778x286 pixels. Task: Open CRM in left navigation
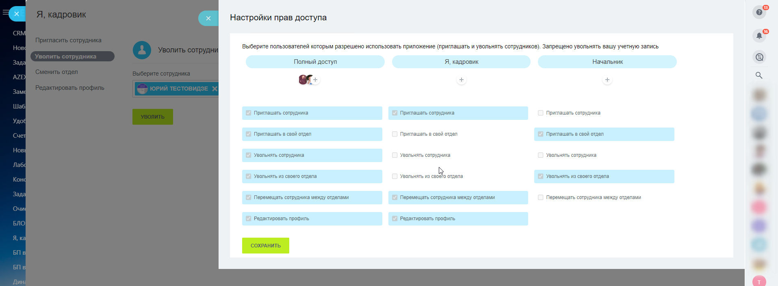click(x=19, y=33)
